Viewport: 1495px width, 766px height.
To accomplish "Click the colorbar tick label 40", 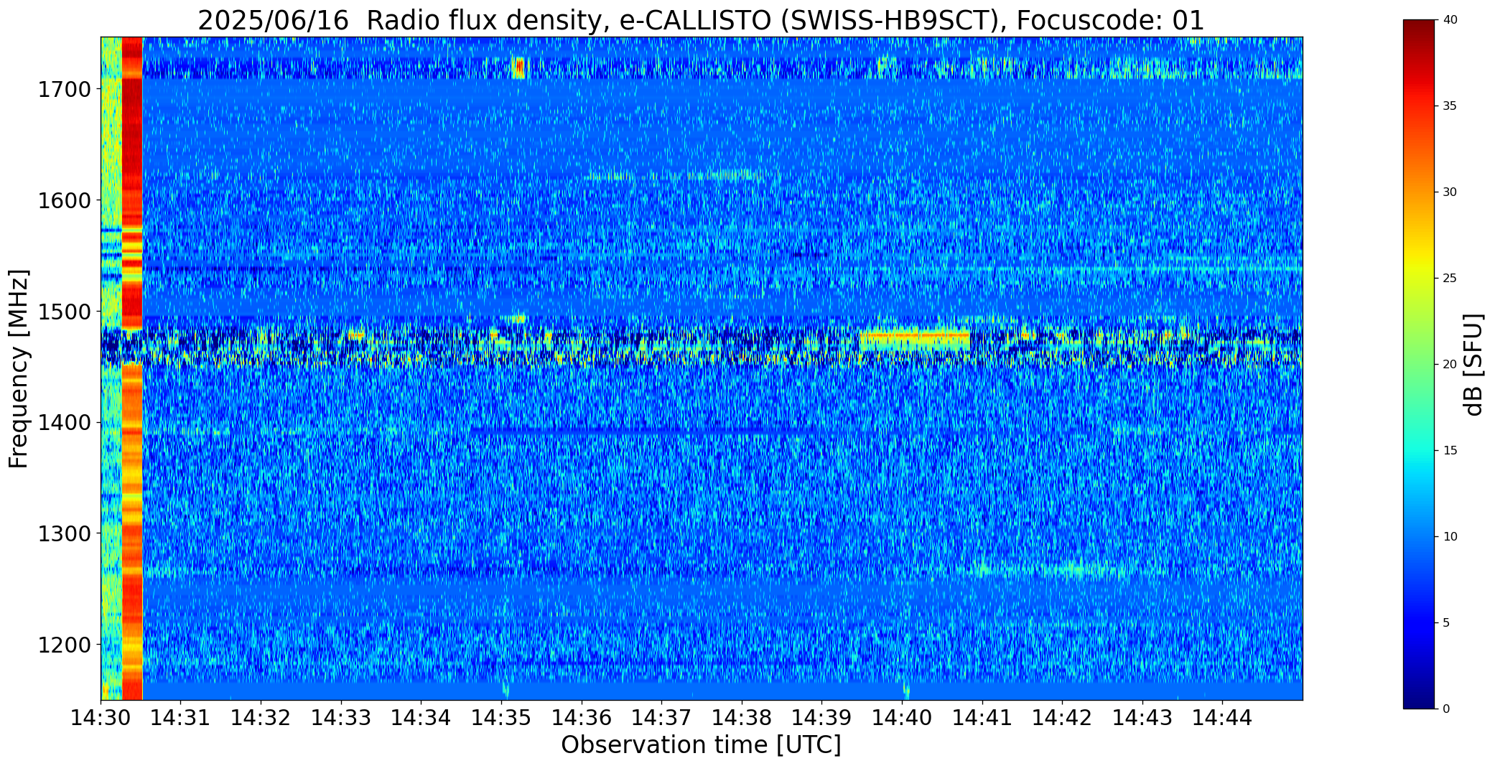I will pyautogui.click(x=1450, y=20).
